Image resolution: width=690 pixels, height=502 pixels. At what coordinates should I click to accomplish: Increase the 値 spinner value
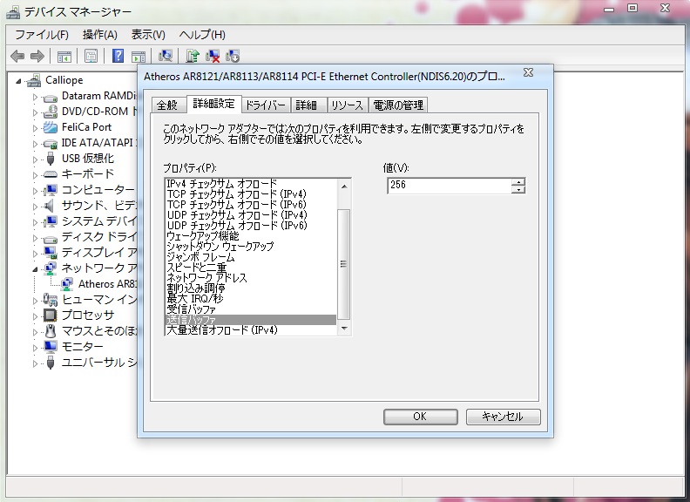pyautogui.click(x=519, y=182)
